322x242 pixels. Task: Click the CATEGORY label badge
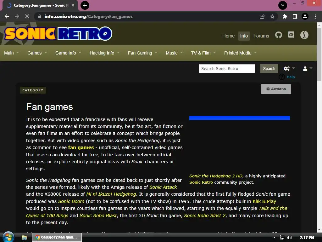33,90
